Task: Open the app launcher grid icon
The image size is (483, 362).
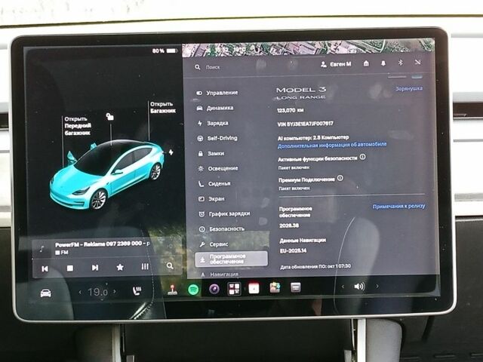Action: click(x=234, y=289)
